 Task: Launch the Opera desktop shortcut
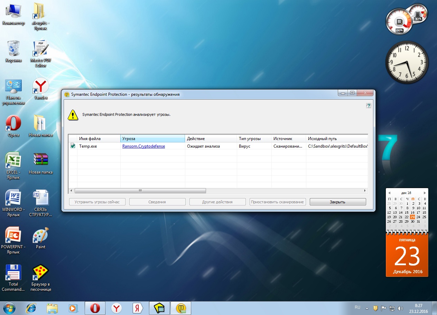click(13, 126)
